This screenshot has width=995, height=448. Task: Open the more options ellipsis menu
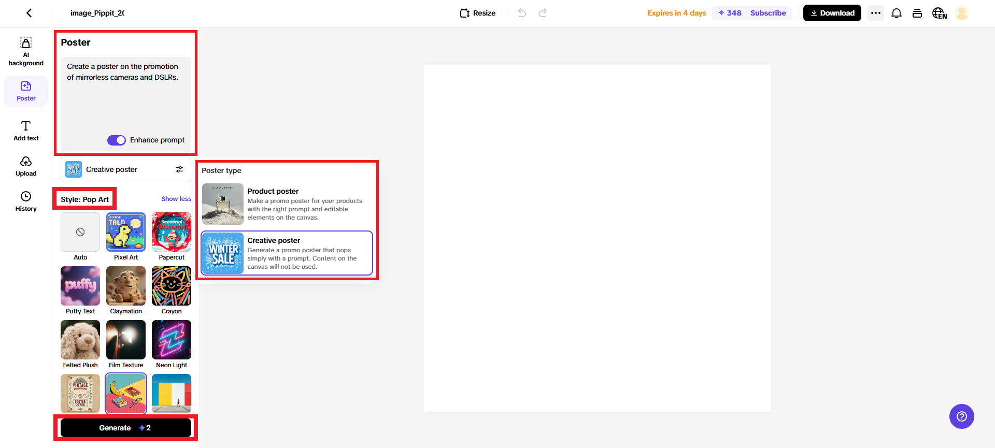point(876,13)
